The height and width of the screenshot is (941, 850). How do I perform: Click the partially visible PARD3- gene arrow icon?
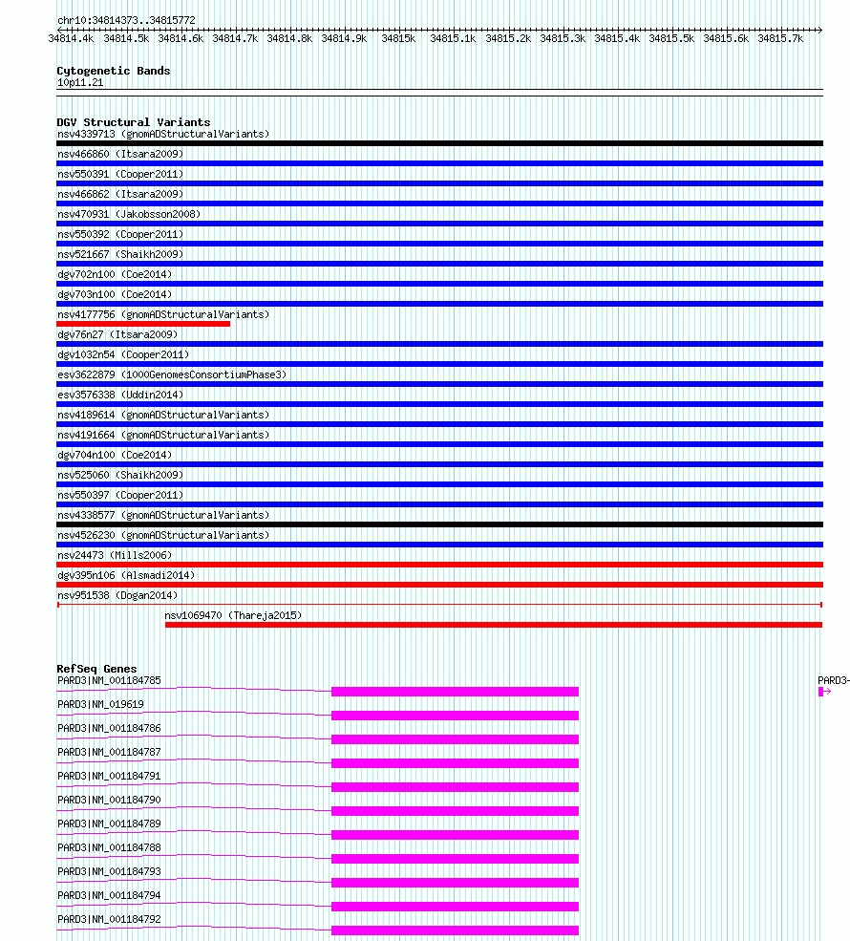pos(825,692)
